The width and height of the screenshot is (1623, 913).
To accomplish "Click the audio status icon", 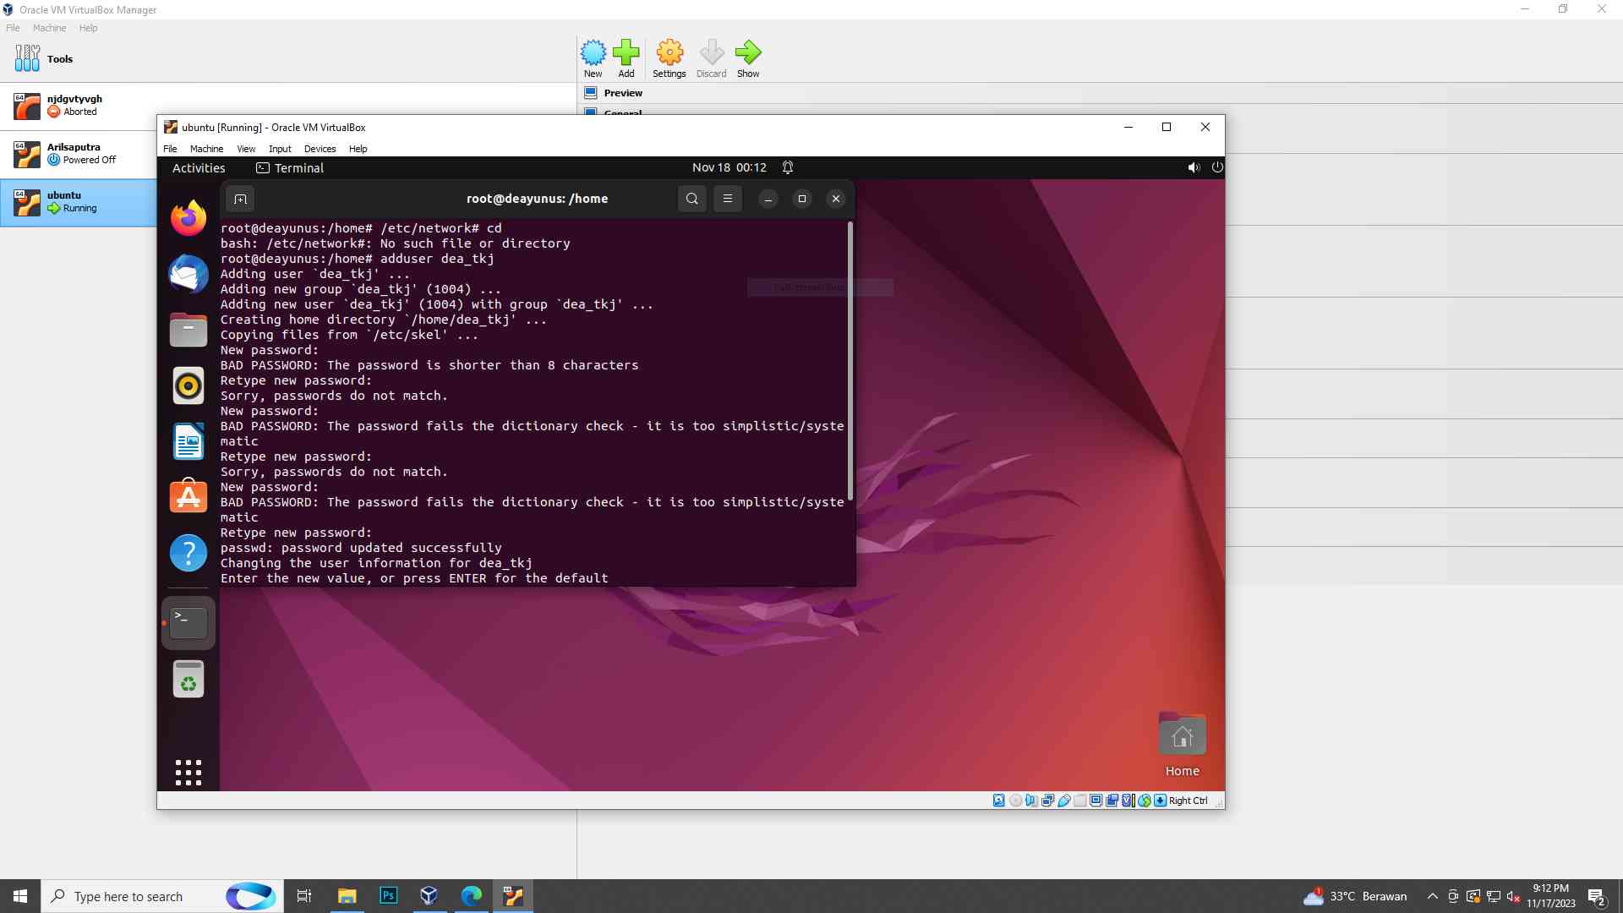I will [x=1031, y=801].
